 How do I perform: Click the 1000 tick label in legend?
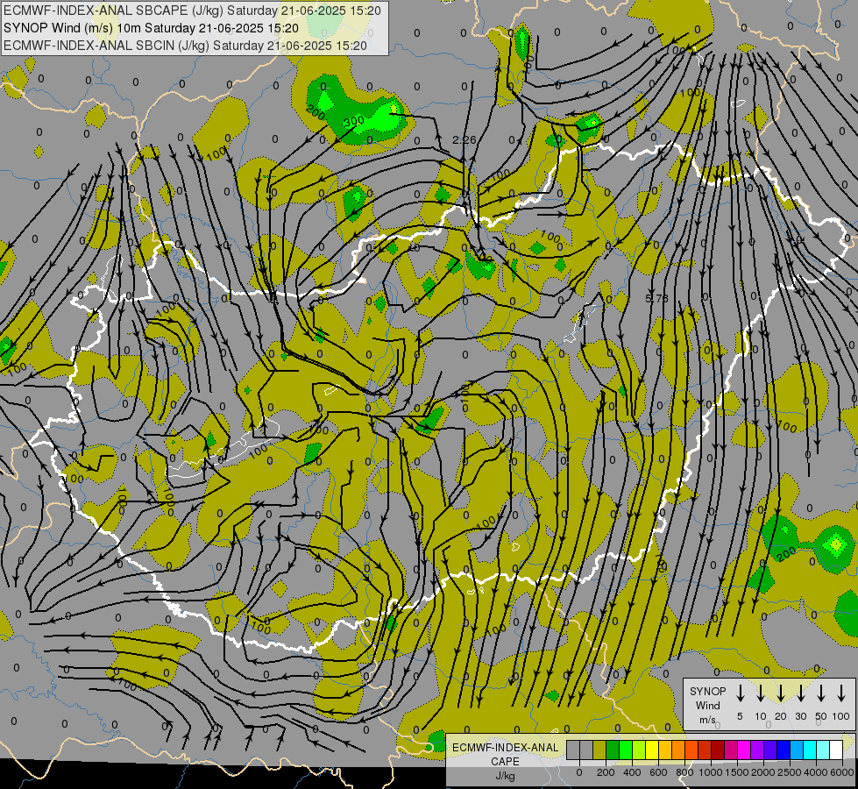point(710,772)
